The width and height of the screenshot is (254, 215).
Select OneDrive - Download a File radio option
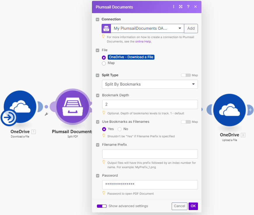tap(104, 58)
